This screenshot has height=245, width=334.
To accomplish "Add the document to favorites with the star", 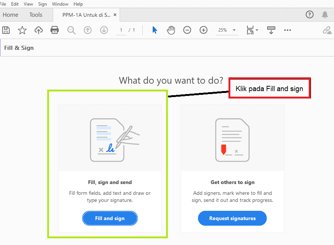I will tap(22, 30).
